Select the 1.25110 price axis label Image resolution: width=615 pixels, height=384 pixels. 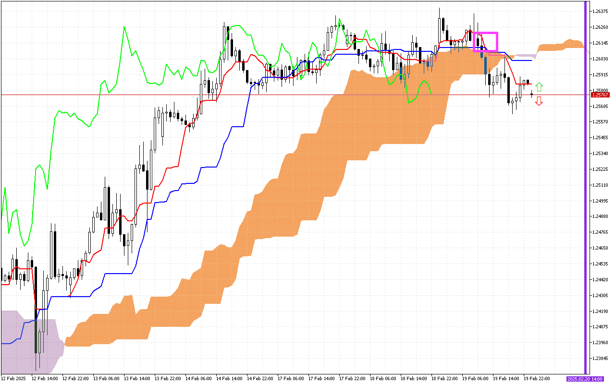point(601,185)
